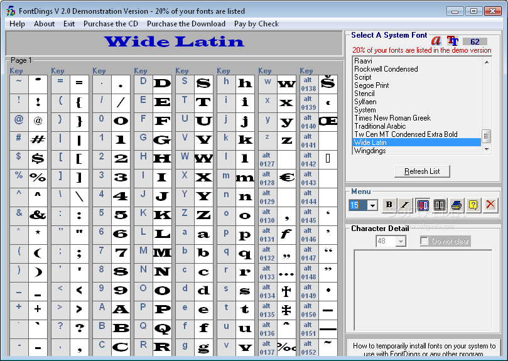The width and height of the screenshot is (508, 361).
Task: Click the Œ character cell for alt 0140
Action: coord(328,121)
